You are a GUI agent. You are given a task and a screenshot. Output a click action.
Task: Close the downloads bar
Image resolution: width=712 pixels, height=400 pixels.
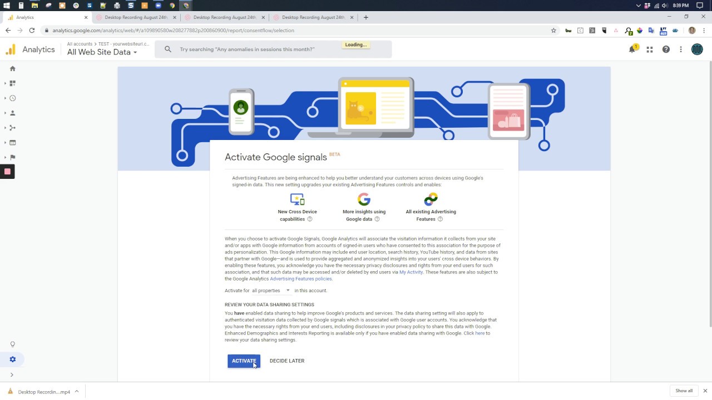click(705, 391)
